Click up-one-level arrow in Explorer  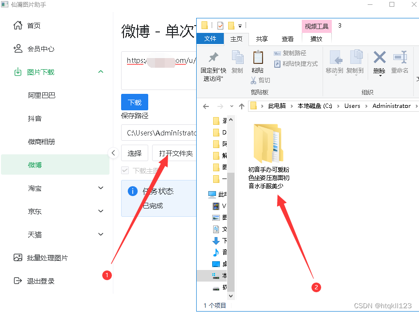[242, 106]
